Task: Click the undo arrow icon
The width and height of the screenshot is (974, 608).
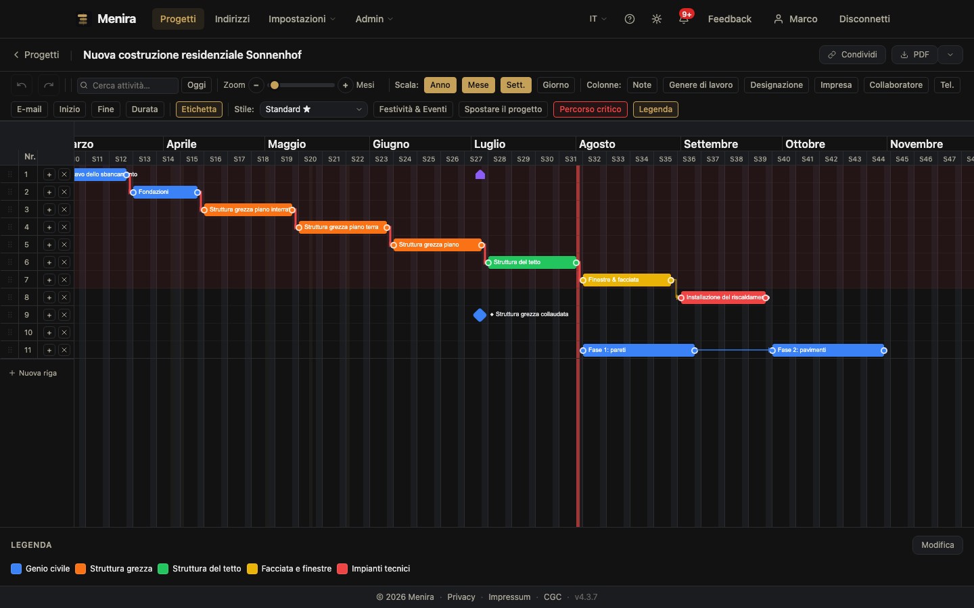Action: (x=22, y=85)
